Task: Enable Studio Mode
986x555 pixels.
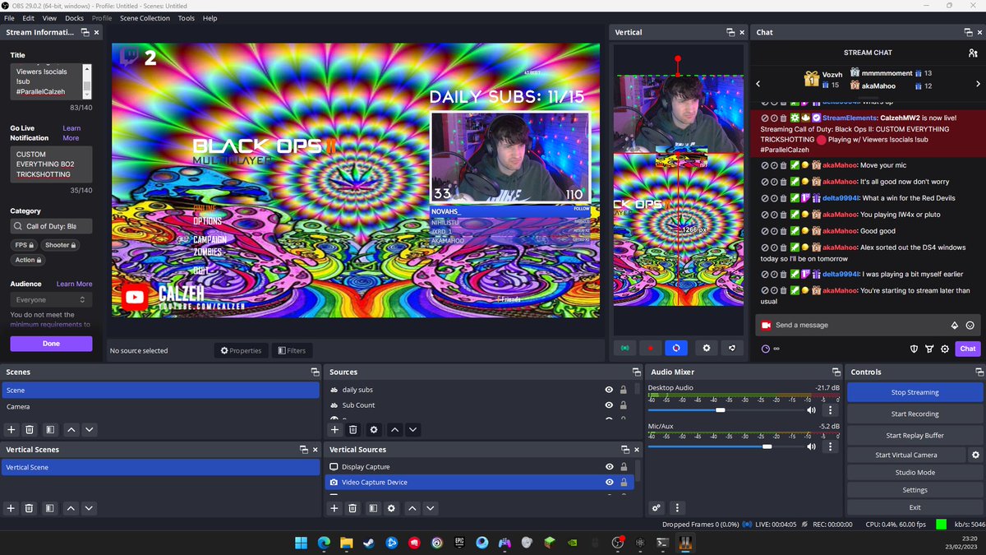Action: pyautogui.click(x=915, y=472)
